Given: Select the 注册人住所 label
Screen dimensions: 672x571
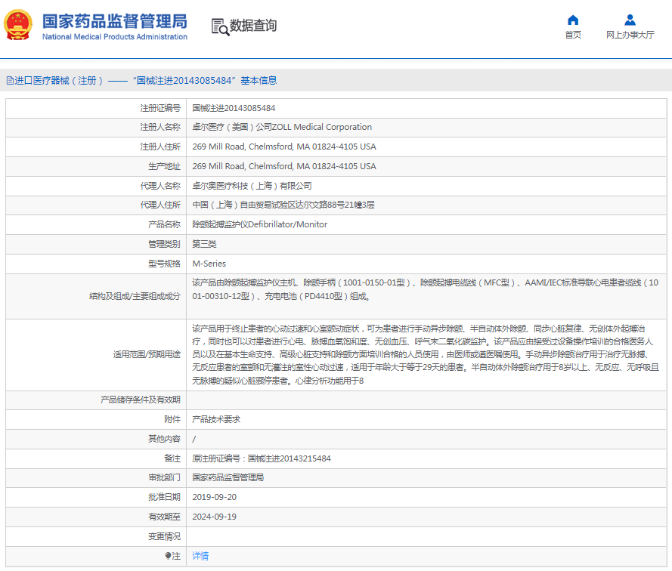Looking at the screenshot, I should coord(160,147).
